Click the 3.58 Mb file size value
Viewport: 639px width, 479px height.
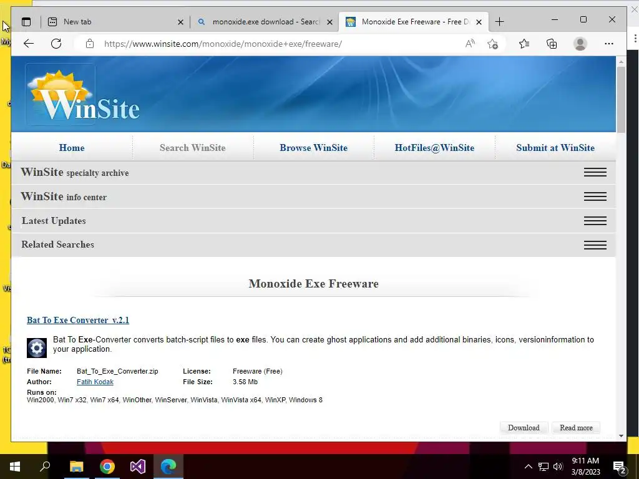(245, 382)
